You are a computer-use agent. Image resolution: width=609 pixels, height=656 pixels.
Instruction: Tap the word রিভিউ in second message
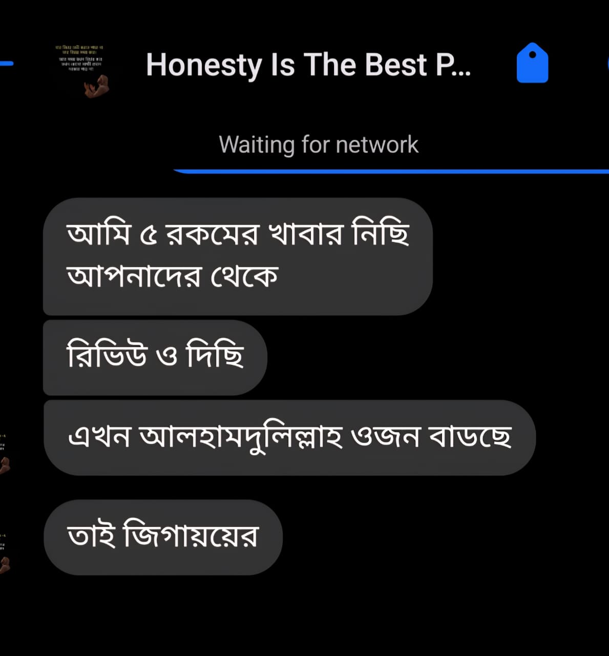(107, 355)
